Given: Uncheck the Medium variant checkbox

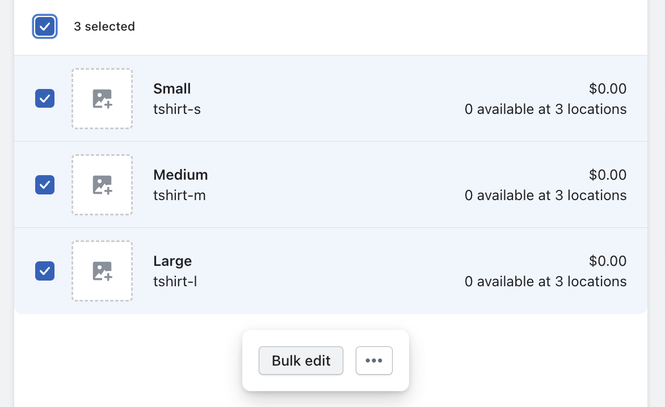Looking at the screenshot, I should (45, 185).
